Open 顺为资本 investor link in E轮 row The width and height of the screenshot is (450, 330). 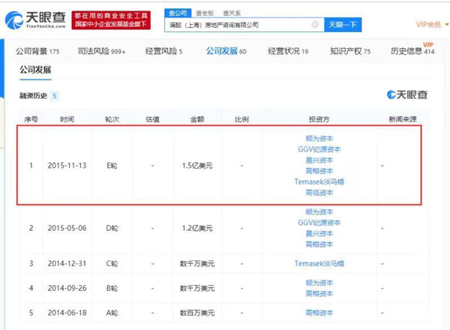[319, 138]
